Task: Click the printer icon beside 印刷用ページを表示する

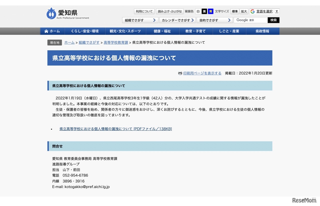Action: [180, 73]
